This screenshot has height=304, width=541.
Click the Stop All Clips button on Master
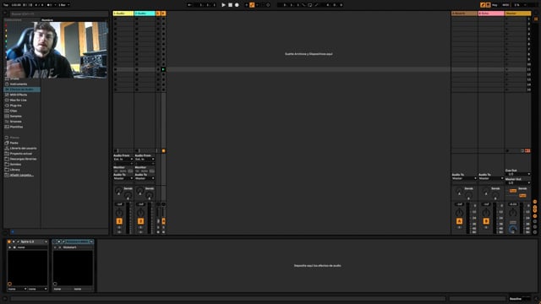(507, 150)
